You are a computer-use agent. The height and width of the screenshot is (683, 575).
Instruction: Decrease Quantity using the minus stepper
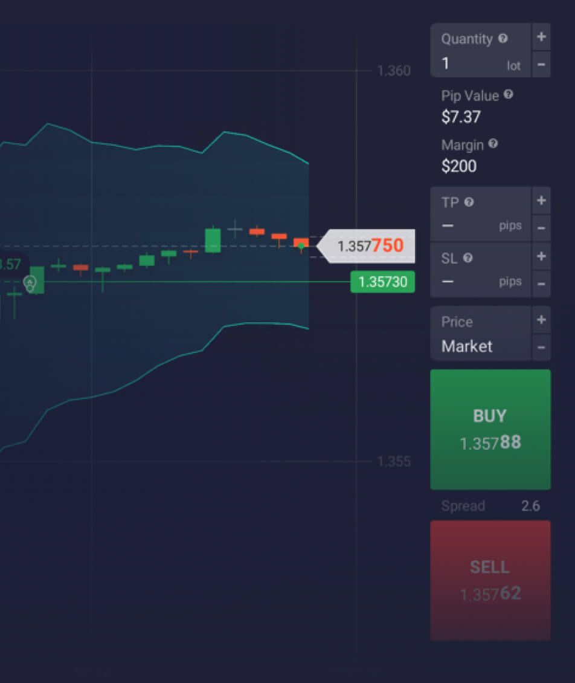[x=542, y=64]
